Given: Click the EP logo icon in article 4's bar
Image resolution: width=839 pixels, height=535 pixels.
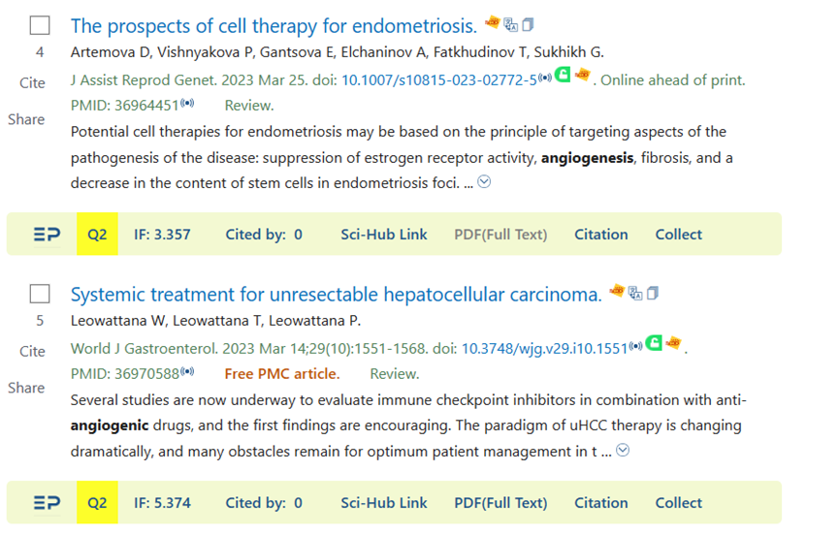Looking at the screenshot, I should 48,235.
